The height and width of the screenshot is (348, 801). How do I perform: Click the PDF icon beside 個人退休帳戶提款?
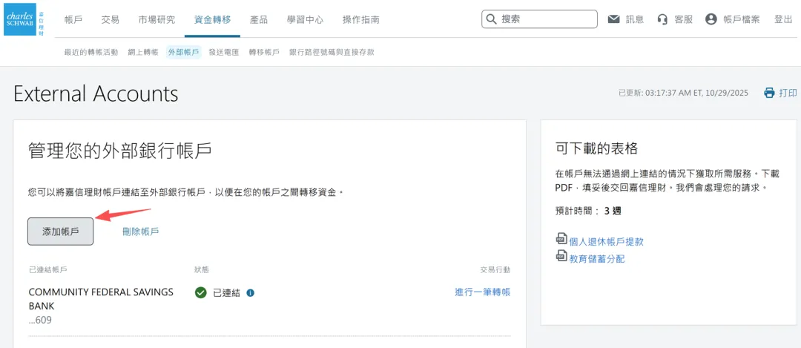click(x=561, y=240)
